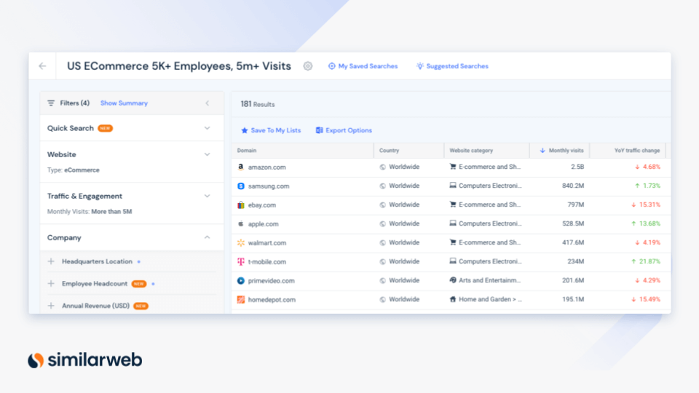Click the T-Mobile favicon
Image resolution: width=699 pixels, height=393 pixels.
tap(241, 262)
